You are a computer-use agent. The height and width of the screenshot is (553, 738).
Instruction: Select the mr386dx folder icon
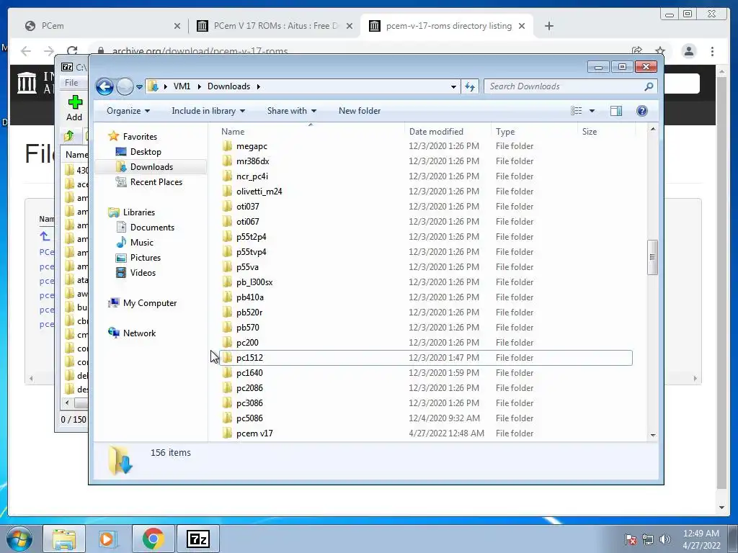tap(227, 161)
